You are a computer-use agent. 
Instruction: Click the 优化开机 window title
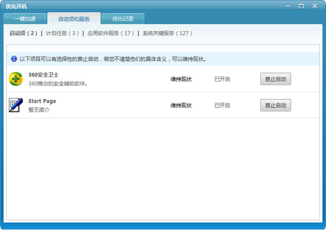16,7
